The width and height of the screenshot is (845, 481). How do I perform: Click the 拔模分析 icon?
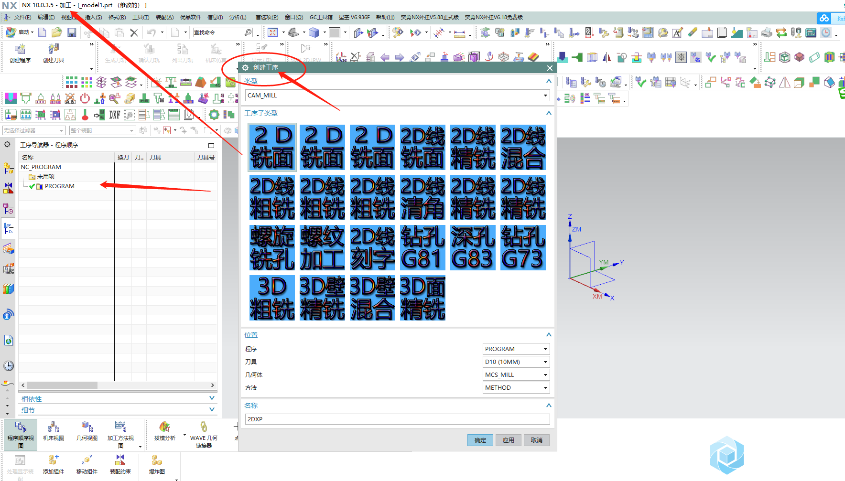coord(165,431)
